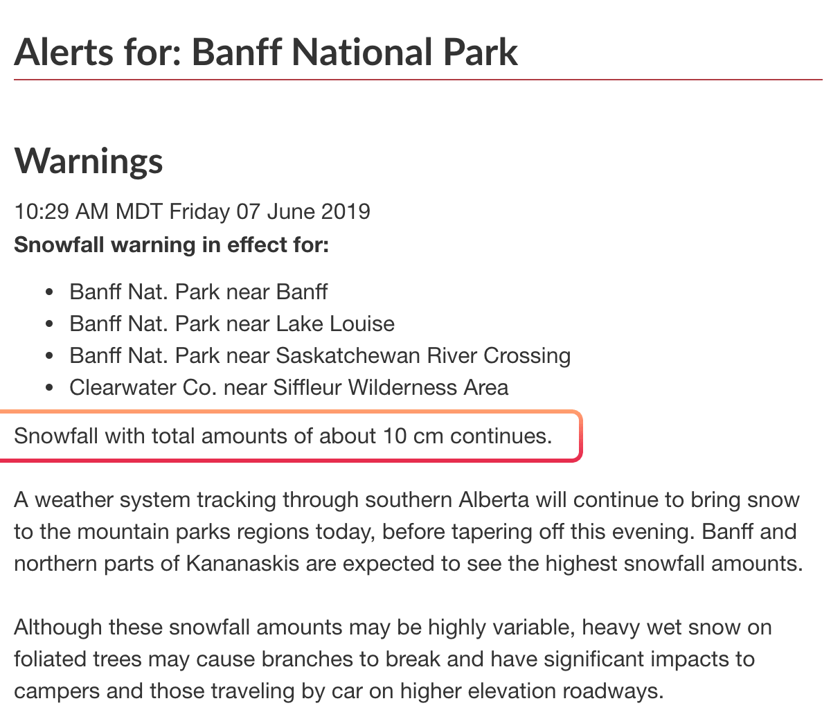
Task: Select the Saskatchewan River Crossing list item
Action: pos(320,355)
